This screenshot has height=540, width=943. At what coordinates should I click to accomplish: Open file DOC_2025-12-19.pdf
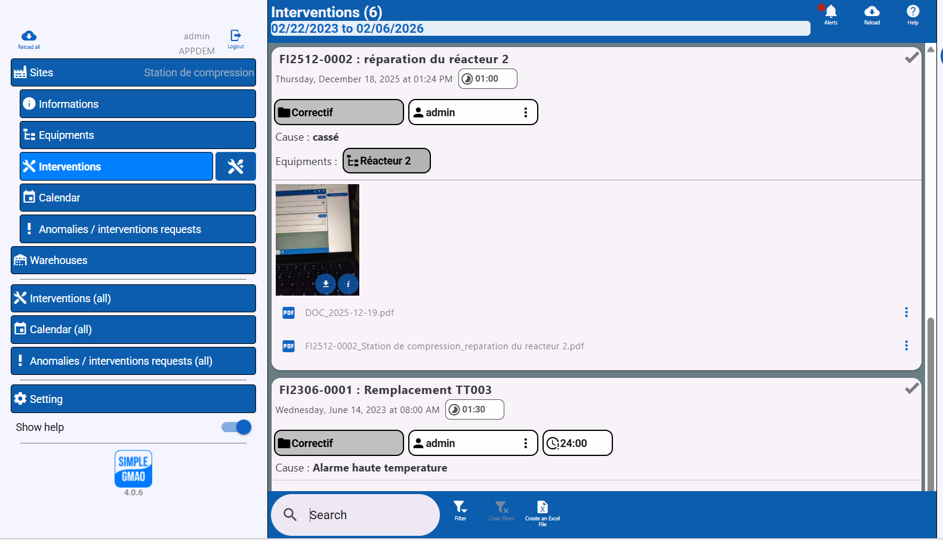(350, 313)
